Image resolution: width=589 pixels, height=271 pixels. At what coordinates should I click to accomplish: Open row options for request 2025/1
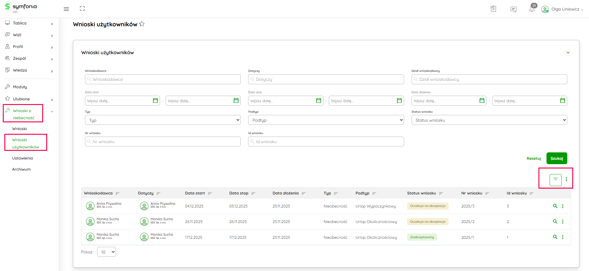[x=563, y=237]
